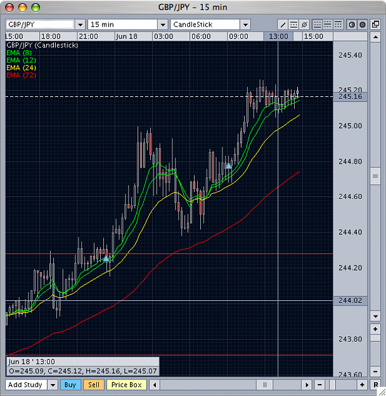
Task: Click the EMA (12) legend label
Action: 21,60
